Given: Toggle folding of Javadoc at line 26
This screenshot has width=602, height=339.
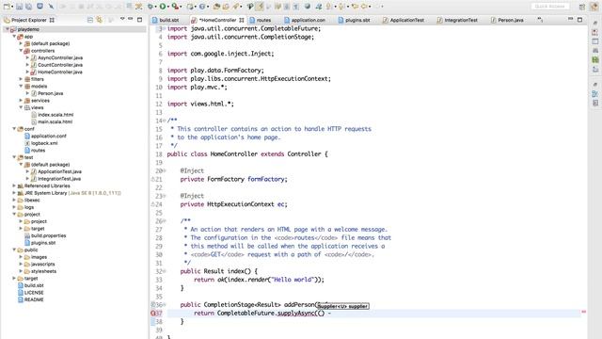Looking at the screenshot, I should pos(165,221).
